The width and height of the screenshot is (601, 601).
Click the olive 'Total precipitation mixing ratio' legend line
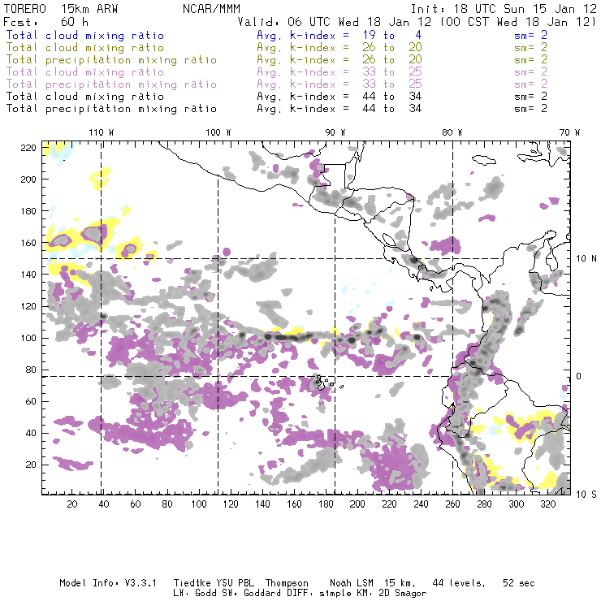click(111, 60)
